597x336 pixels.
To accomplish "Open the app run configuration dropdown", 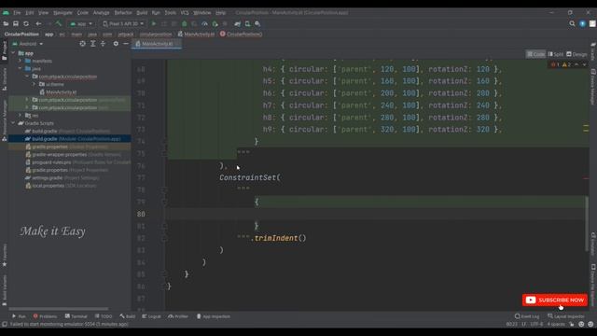I will tap(81, 23).
